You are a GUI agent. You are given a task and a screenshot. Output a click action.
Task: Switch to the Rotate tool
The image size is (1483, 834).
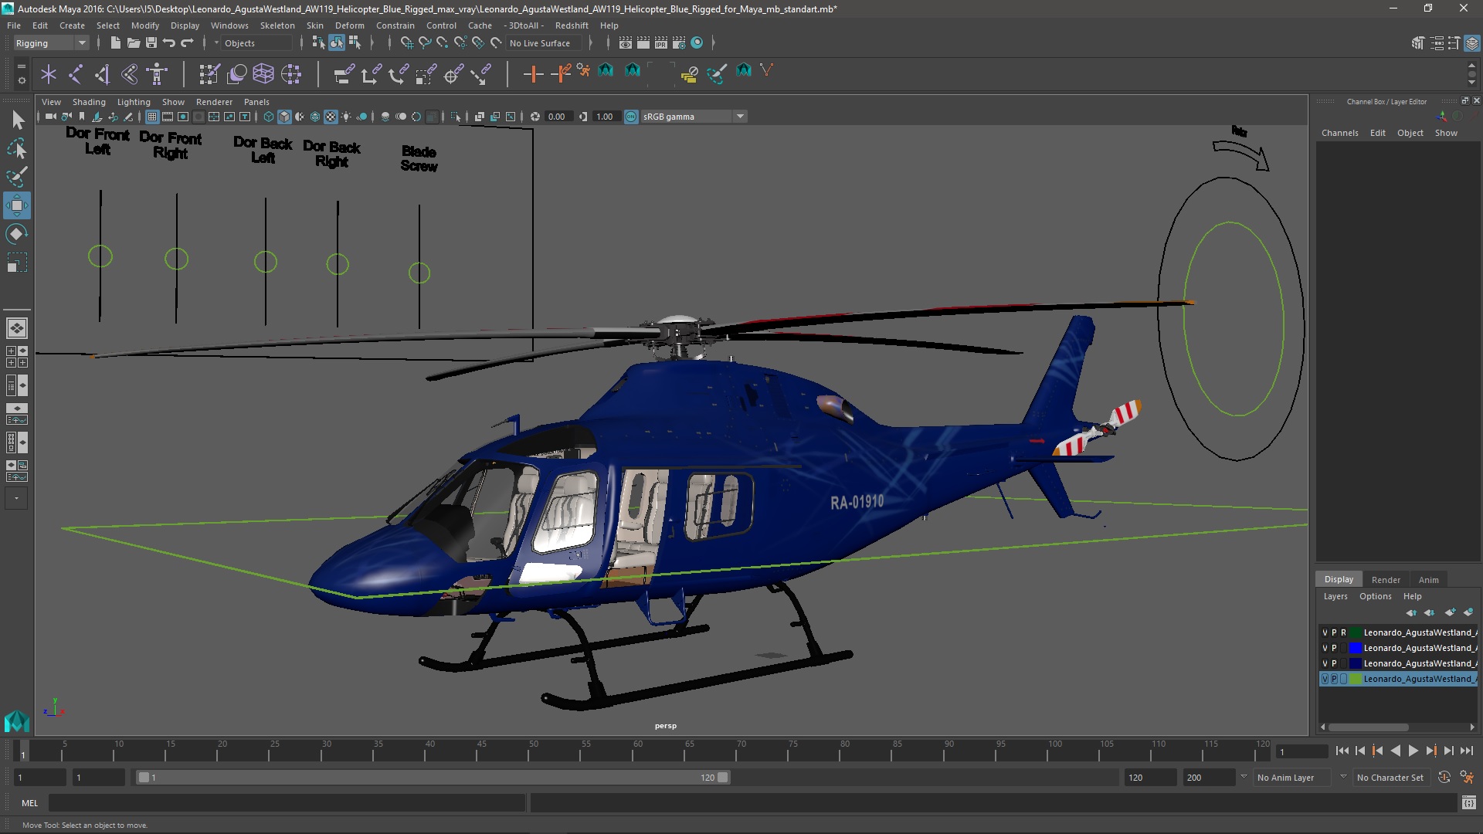(x=17, y=234)
